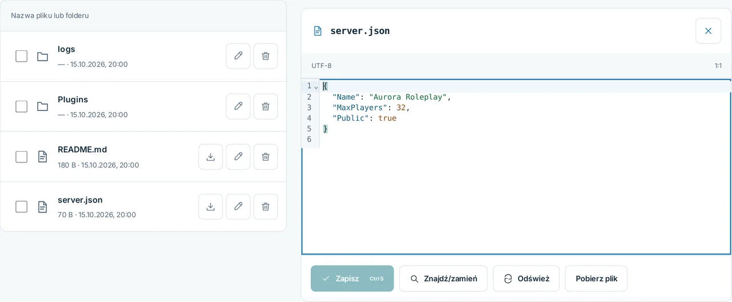Download README.md using the download icon

(x=210, y=157)
